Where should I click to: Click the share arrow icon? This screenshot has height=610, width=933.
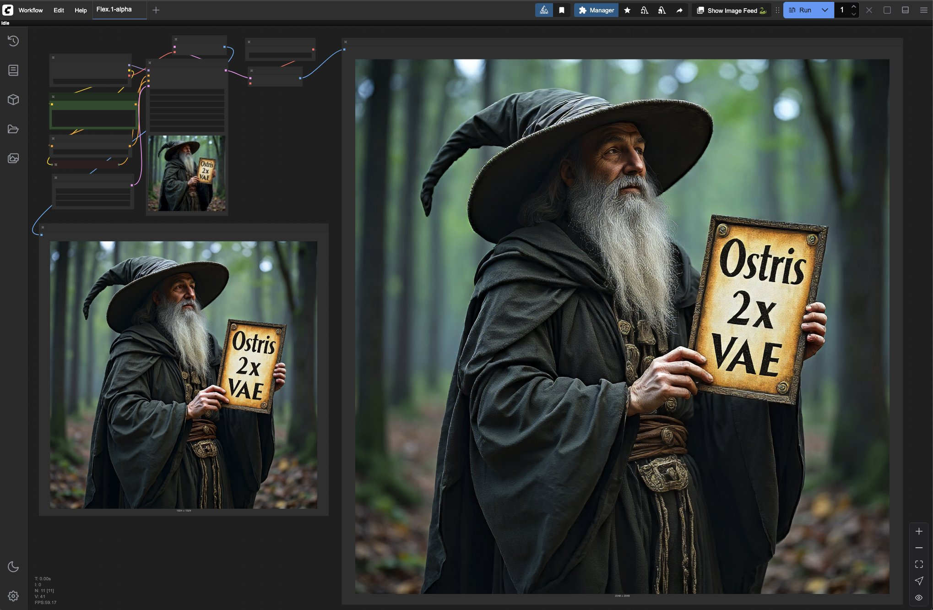click(x=679, y=10)
